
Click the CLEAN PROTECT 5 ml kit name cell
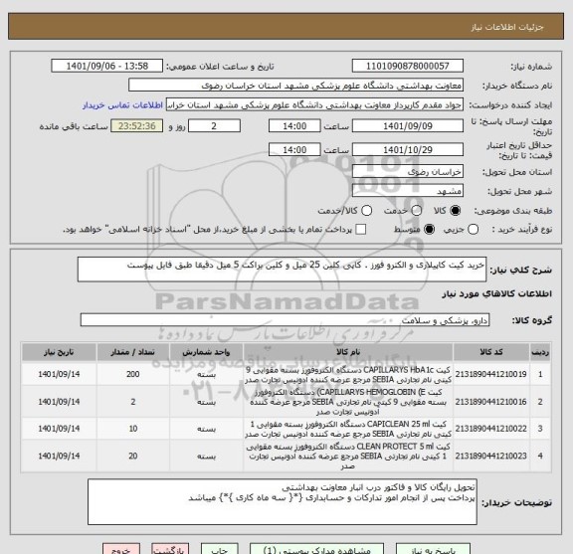pyautogui.click(x=348, y=457)
